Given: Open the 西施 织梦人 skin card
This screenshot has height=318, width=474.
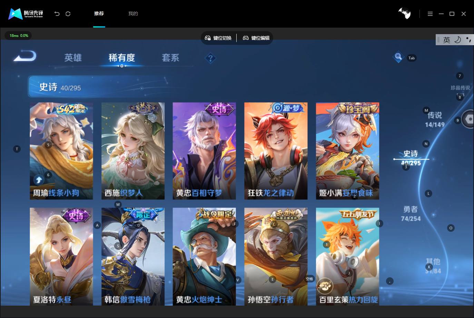Looking at the screenshot, I should 133,151.
